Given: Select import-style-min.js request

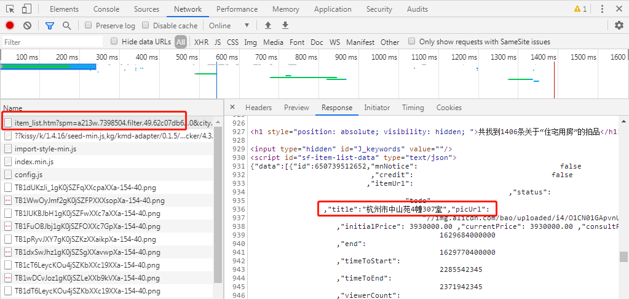Looking at the screenshot, I should pyautogui.click(x=108, y=149).
